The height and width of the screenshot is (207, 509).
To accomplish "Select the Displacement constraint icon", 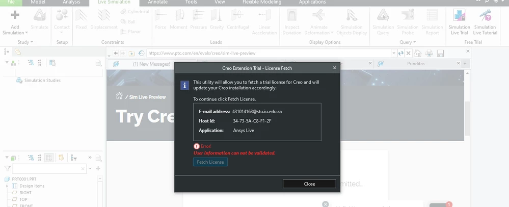I will (x=104, y=15).
